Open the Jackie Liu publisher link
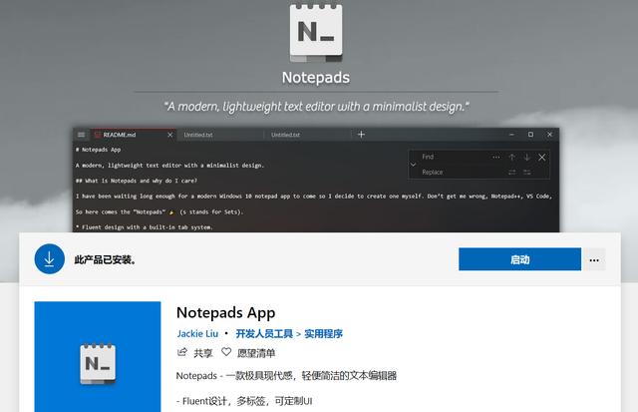 pyautogui.click(x=197, y=334)
